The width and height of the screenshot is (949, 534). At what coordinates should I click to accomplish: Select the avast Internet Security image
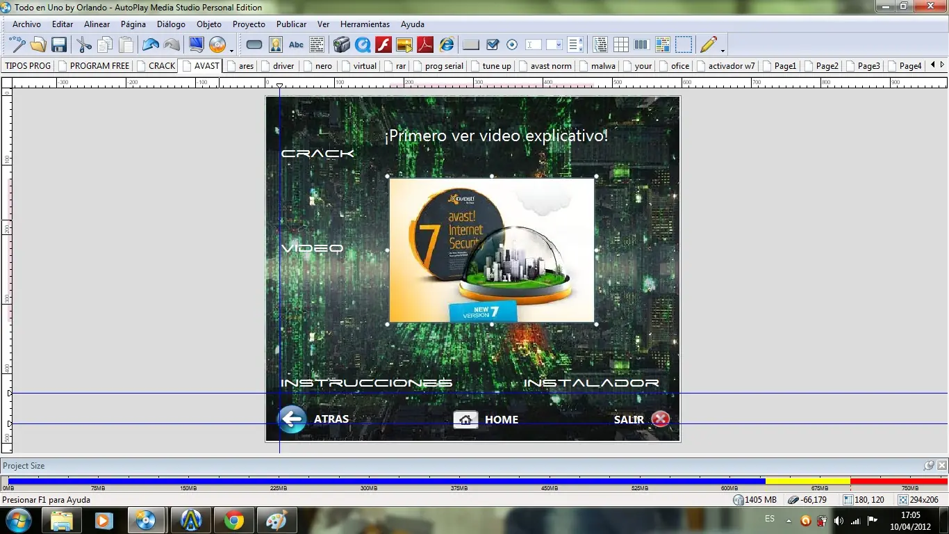[492, 250]
